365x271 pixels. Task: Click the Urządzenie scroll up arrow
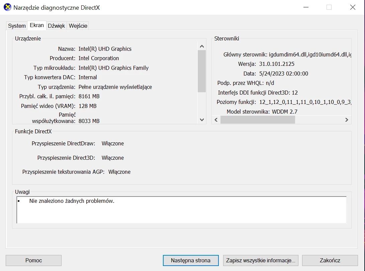point(202,46)
